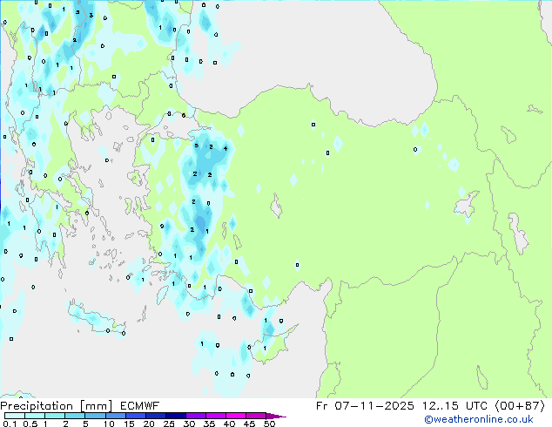The width and height of the screenshot is (552, 427).
Task: Click the forecast date 'Fr 07-11-2025'
Action: coord(365,406)
